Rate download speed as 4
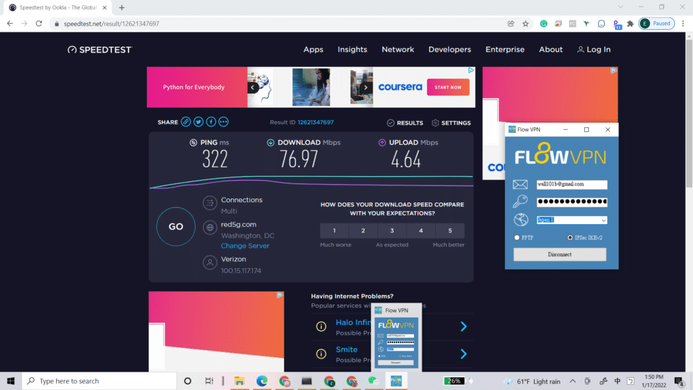This screenshot has height=390, width=693. tap(421, 230)
